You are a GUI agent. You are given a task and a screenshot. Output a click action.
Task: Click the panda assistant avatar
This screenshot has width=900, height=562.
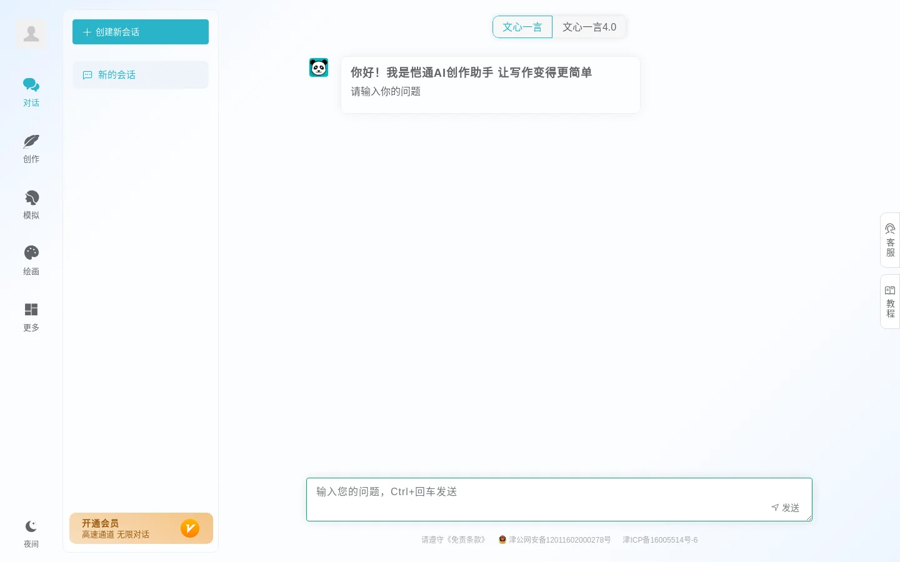click(319, 67)
